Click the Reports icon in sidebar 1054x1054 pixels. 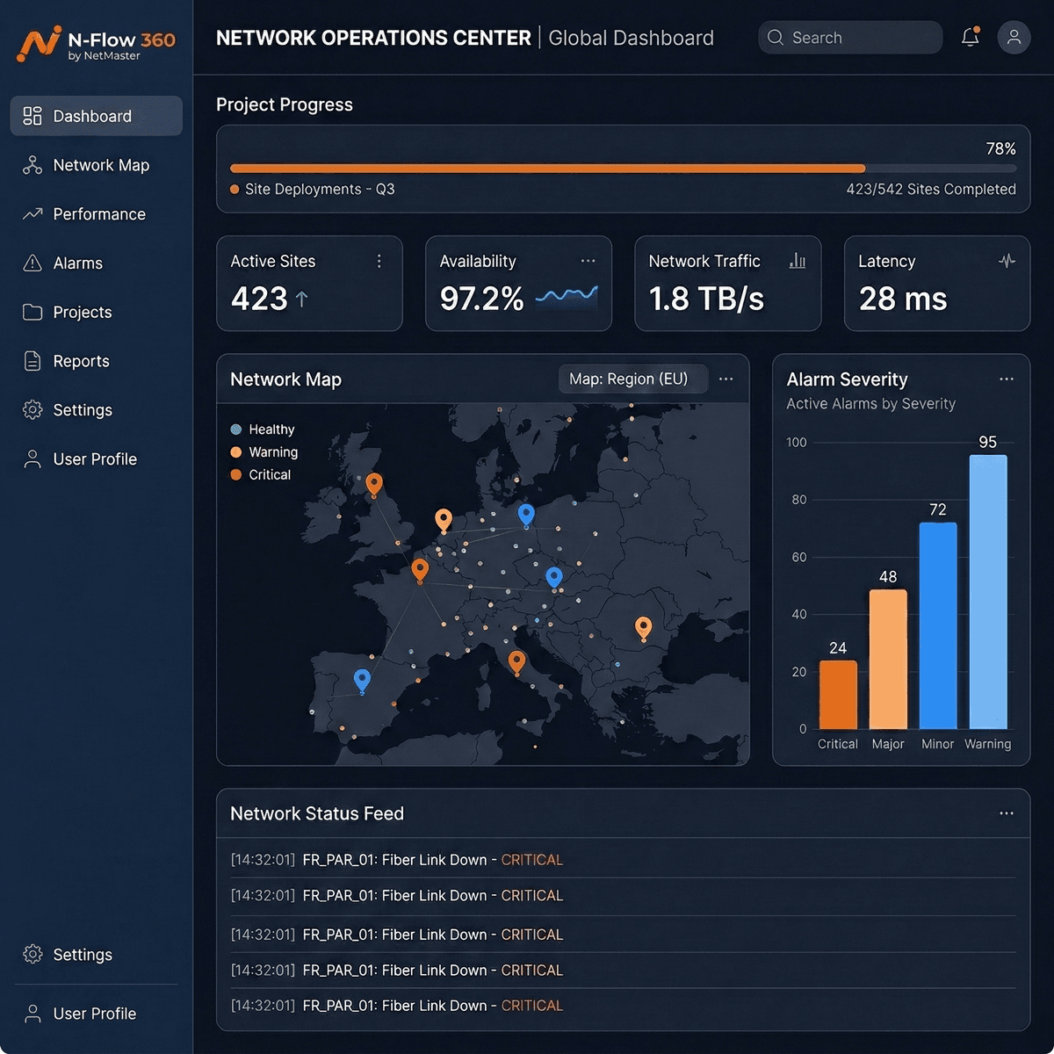[32, 361]
